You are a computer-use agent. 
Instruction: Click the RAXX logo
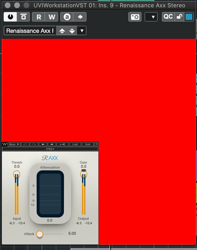(50, 158)
